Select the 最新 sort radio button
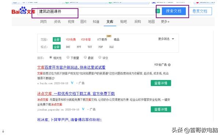 point(85,57)
